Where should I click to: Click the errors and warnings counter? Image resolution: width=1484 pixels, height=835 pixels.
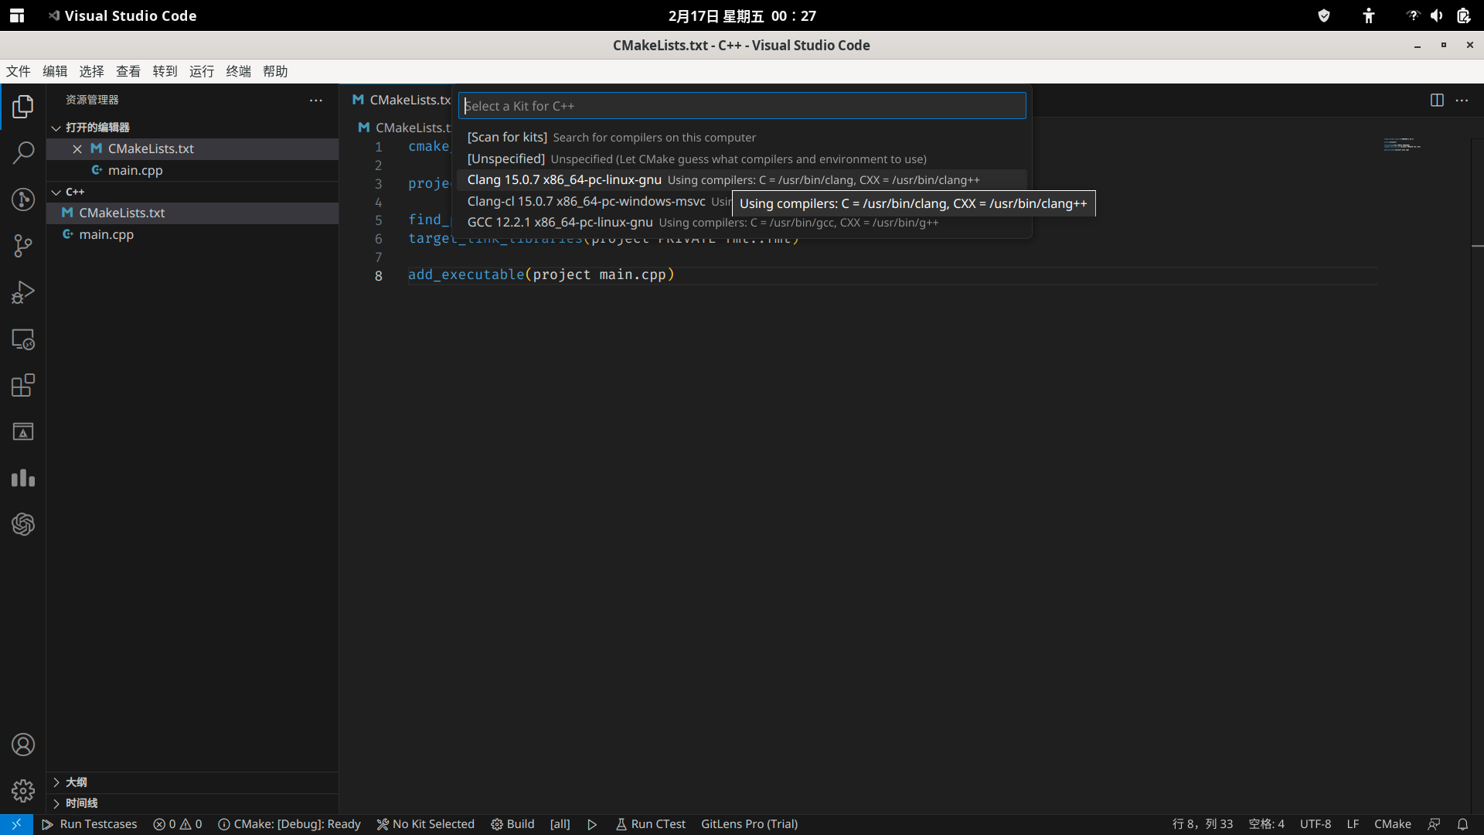pos(178,825)
